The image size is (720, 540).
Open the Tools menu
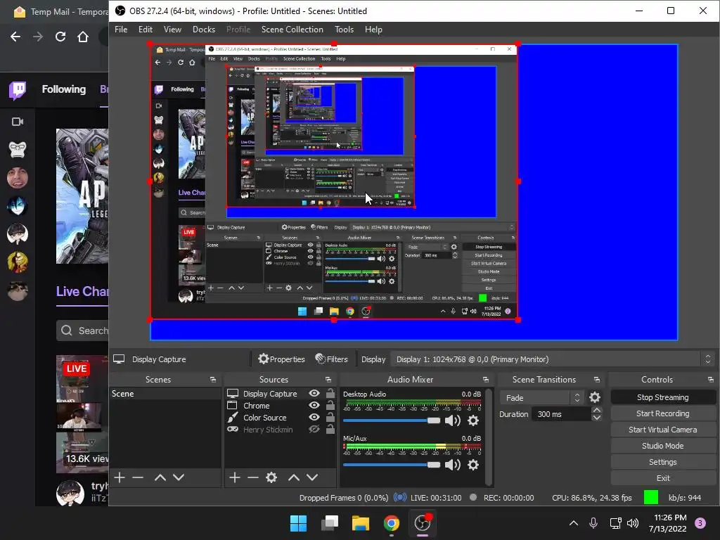344,30
